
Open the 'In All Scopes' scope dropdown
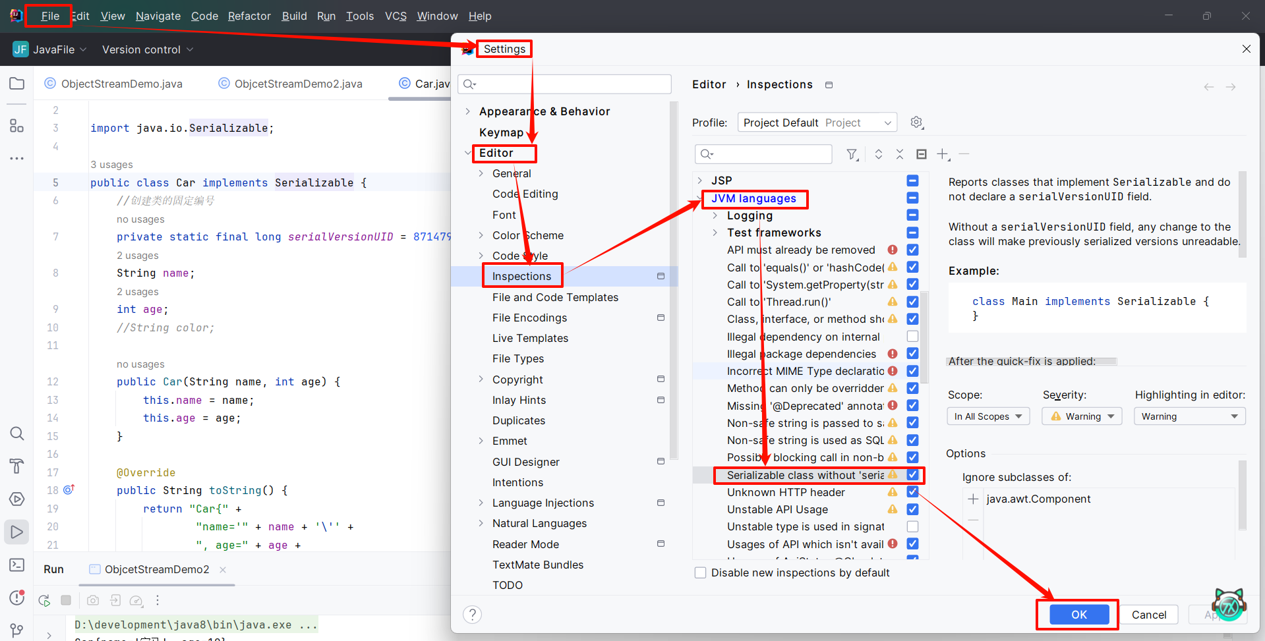click(x=988, y=416)
